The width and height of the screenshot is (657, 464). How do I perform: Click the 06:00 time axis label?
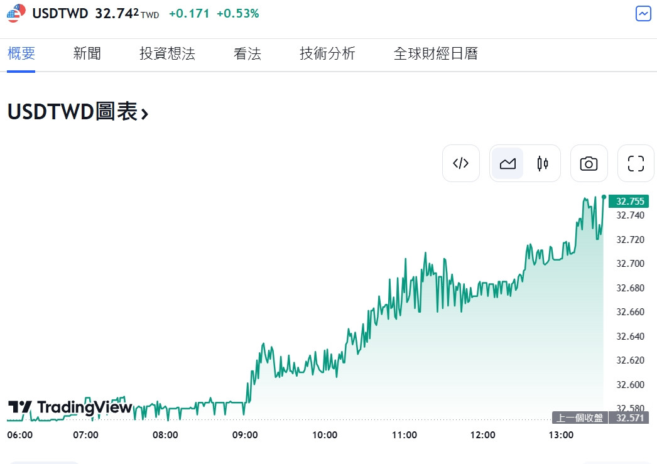19,435
